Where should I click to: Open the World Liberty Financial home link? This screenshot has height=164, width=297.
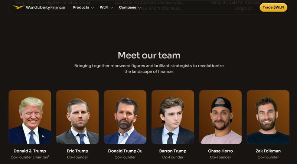[39, 7]
